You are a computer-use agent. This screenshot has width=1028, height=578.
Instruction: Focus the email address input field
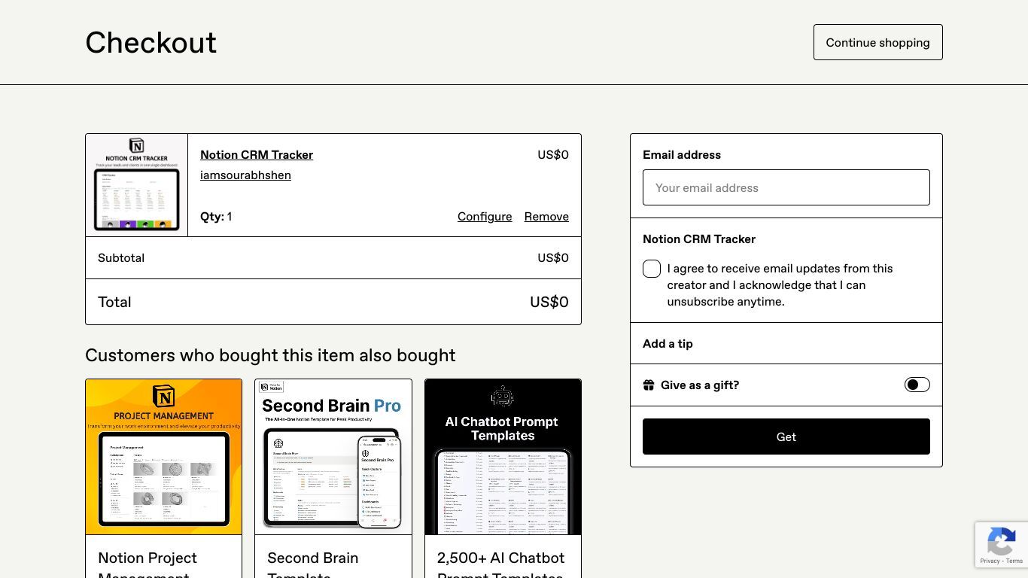click(786, 187)
